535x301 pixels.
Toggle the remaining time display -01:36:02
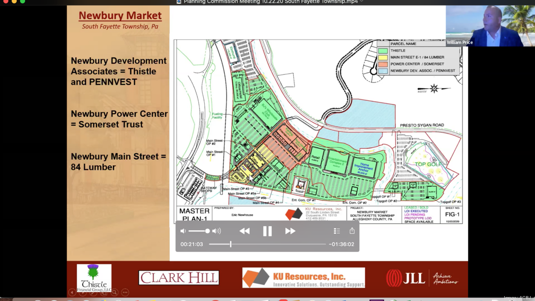tap(342, 244)
